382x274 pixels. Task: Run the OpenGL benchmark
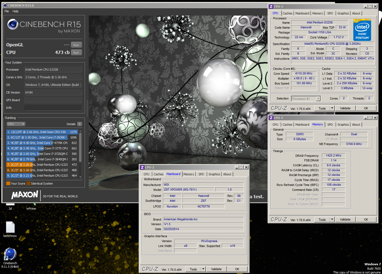(76, 45)
